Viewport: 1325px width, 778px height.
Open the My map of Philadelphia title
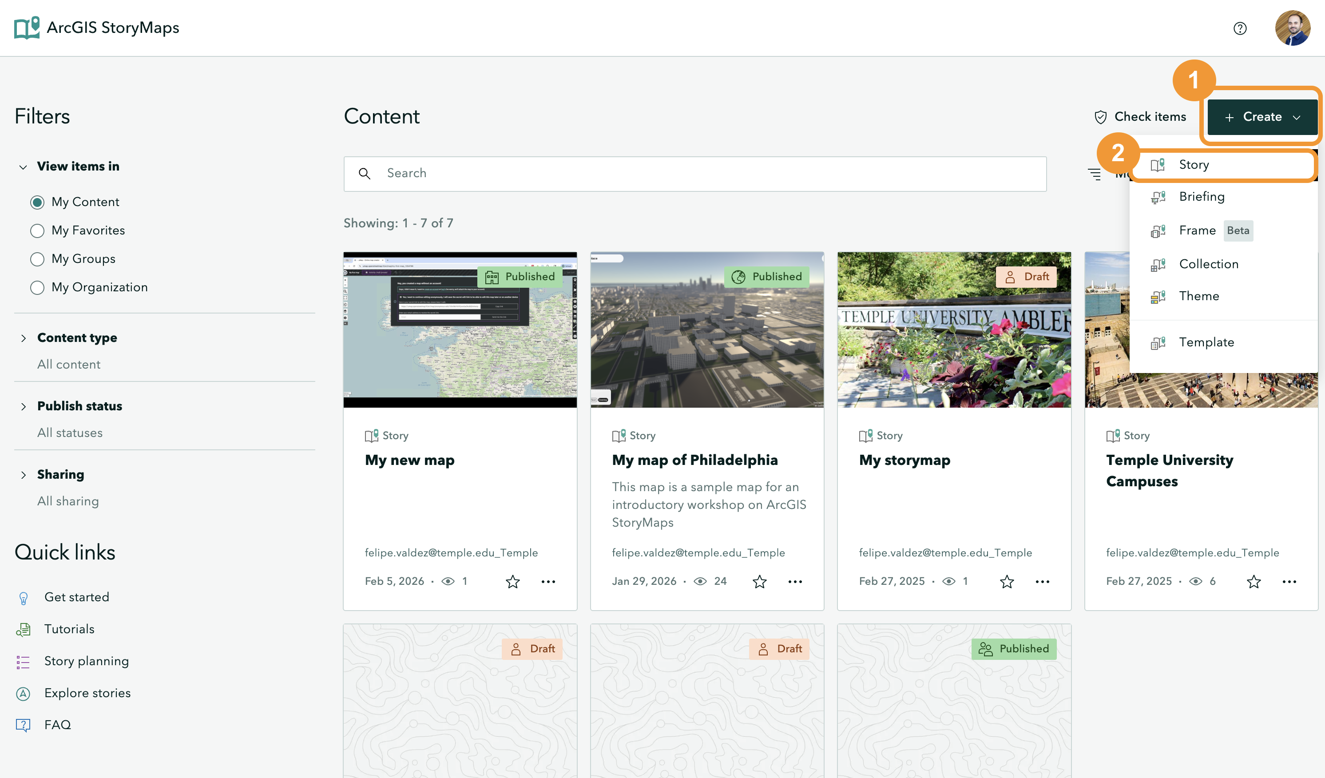coord(694,460)
